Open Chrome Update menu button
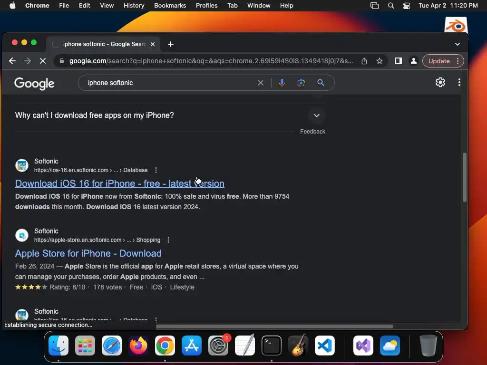 coord(443,61)
